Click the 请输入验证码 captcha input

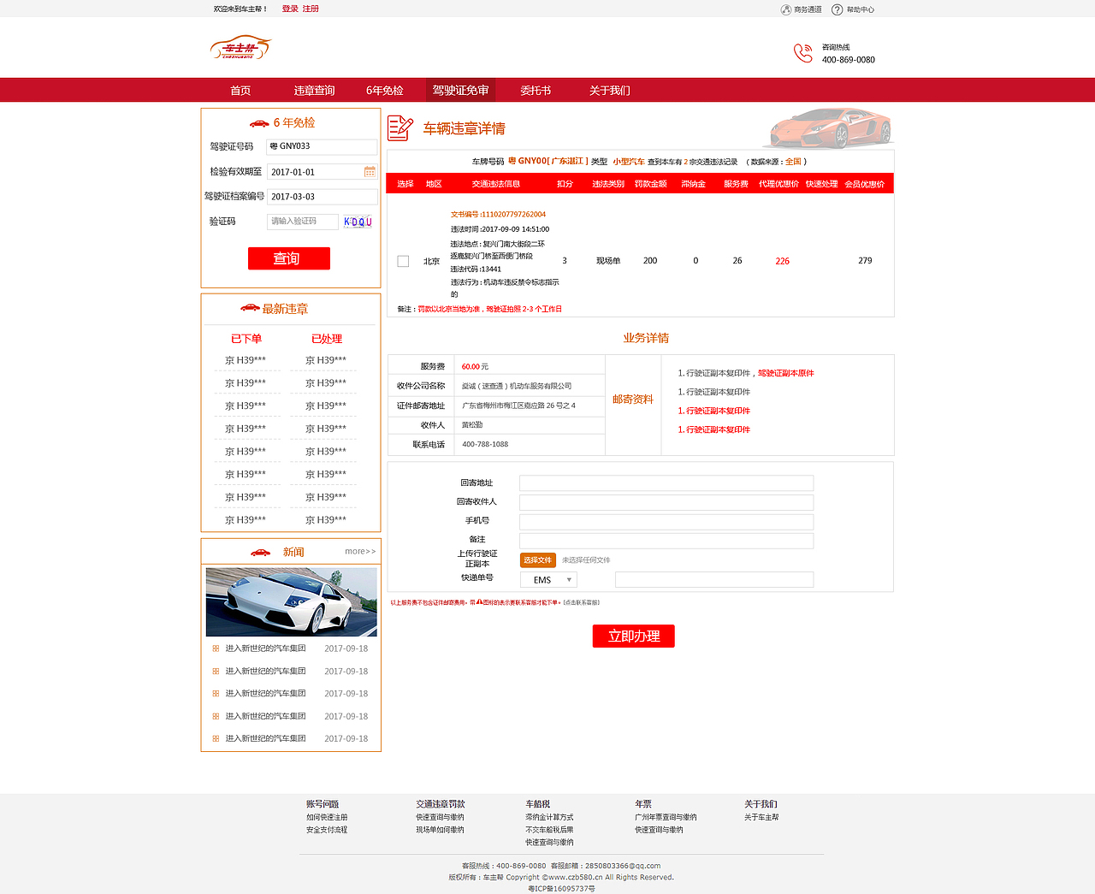pos(303,222)
